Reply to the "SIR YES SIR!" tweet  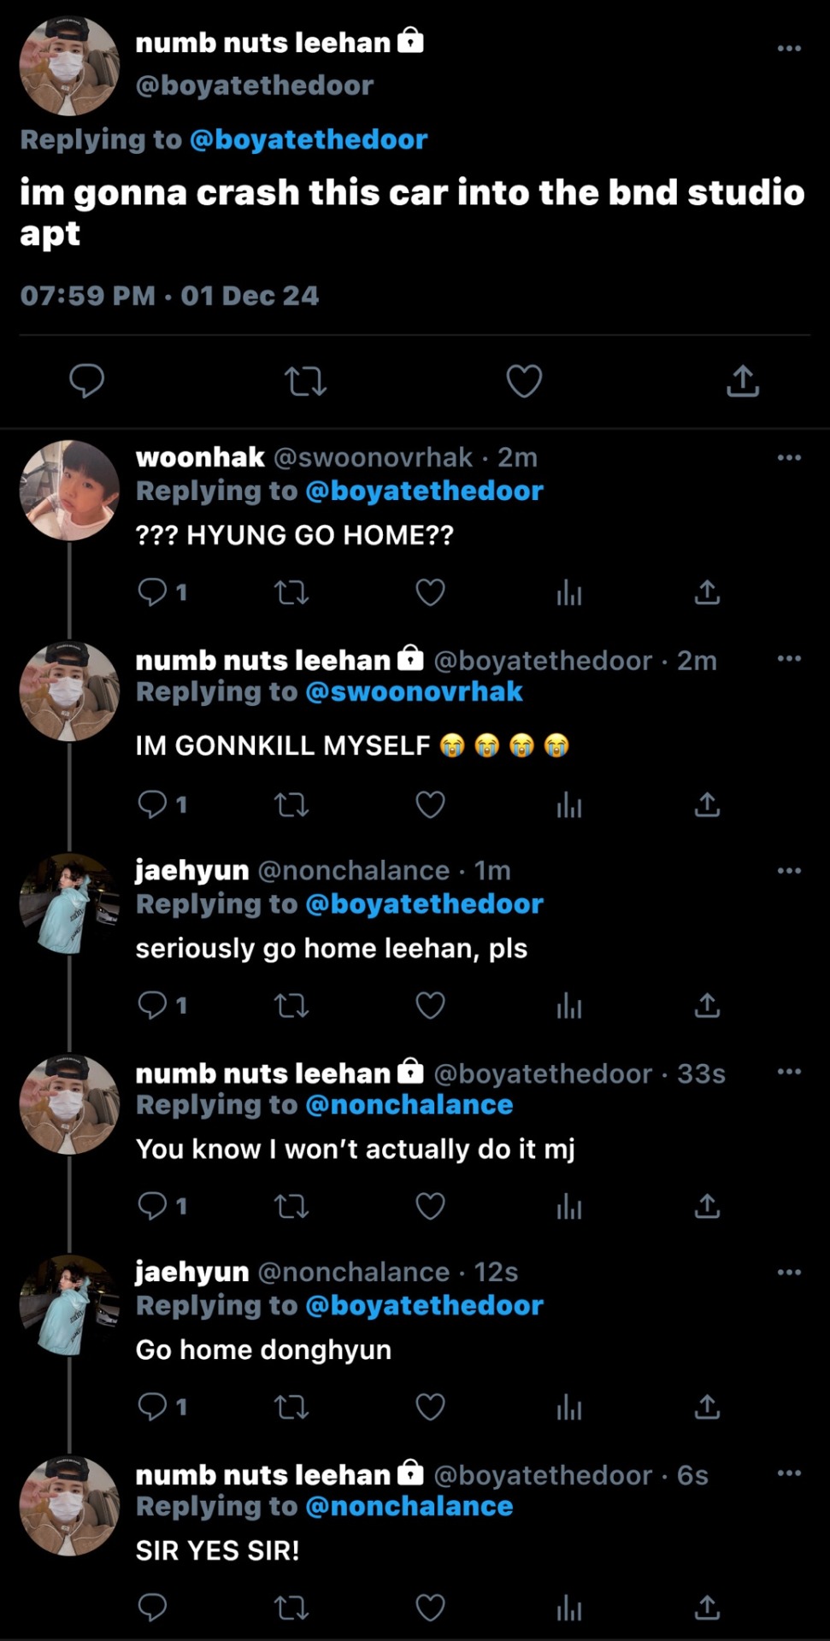click(x=153, y=1609)
